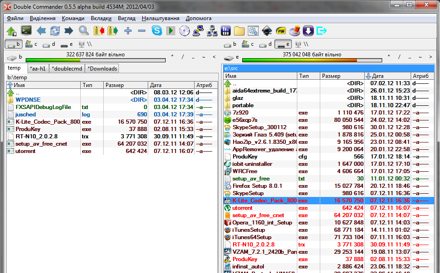Open the terminal console toolbar icon
This screenshot has width=440, height=273.
click(27, 31)
